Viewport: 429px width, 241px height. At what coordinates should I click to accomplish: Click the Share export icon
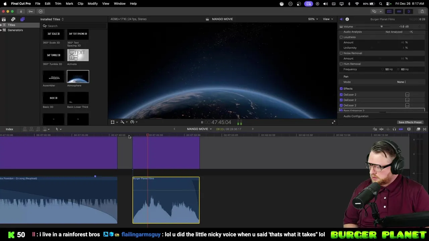coord(422,11)
